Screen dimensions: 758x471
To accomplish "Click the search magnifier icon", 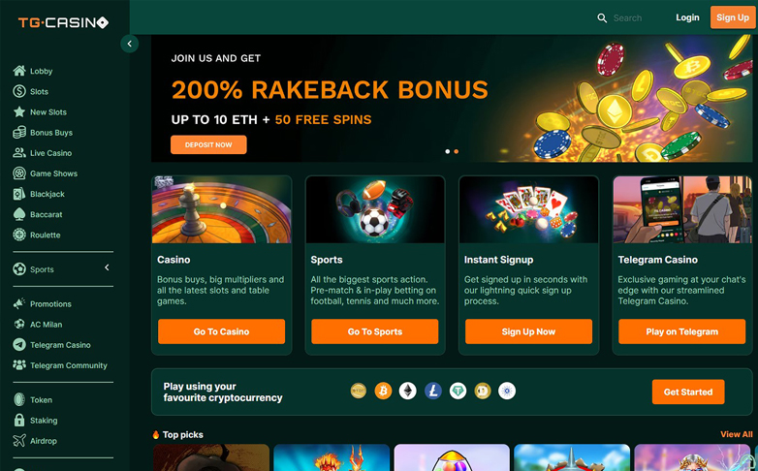I will [x=602, y=17].
